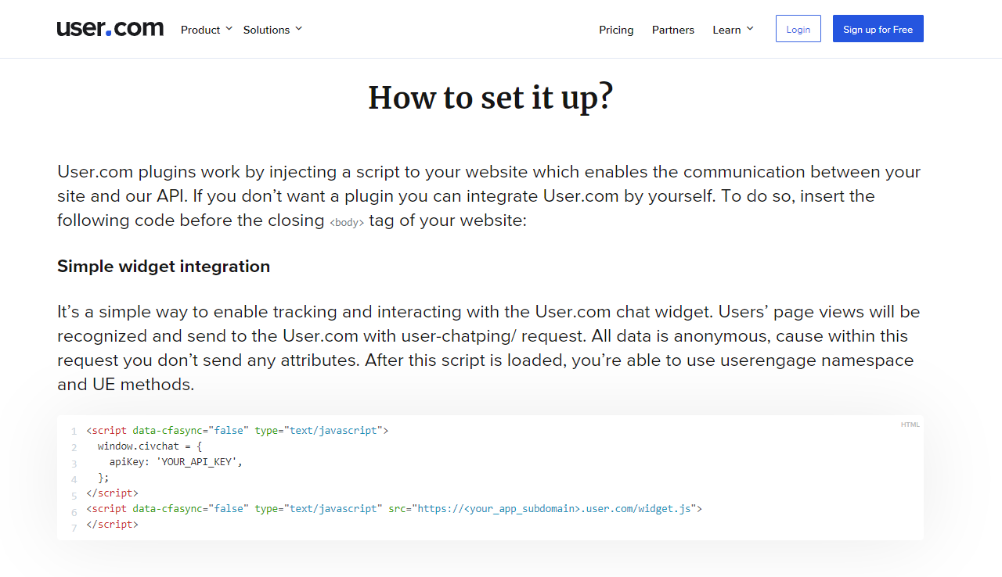Click line number 1 in code block

pos(74,431)
